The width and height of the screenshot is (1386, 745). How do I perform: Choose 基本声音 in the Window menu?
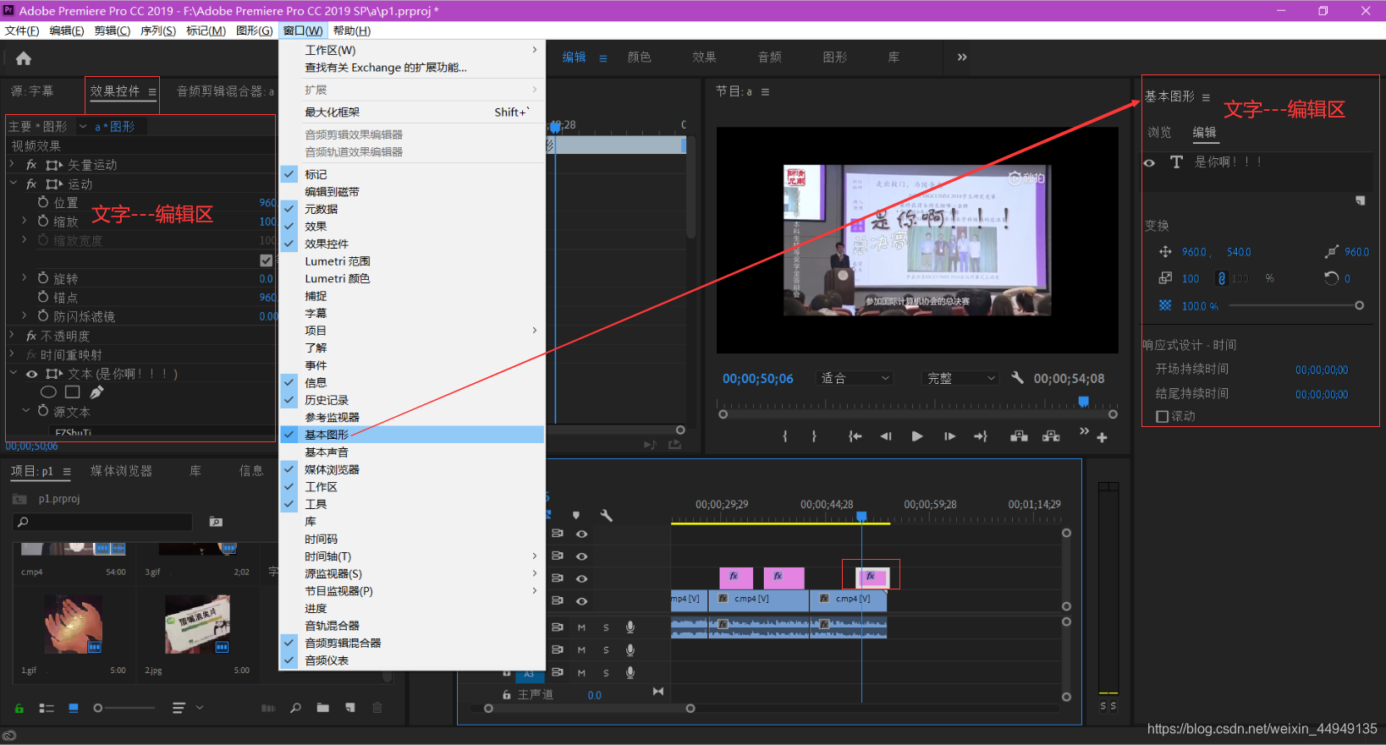click(x=412, y=452)
